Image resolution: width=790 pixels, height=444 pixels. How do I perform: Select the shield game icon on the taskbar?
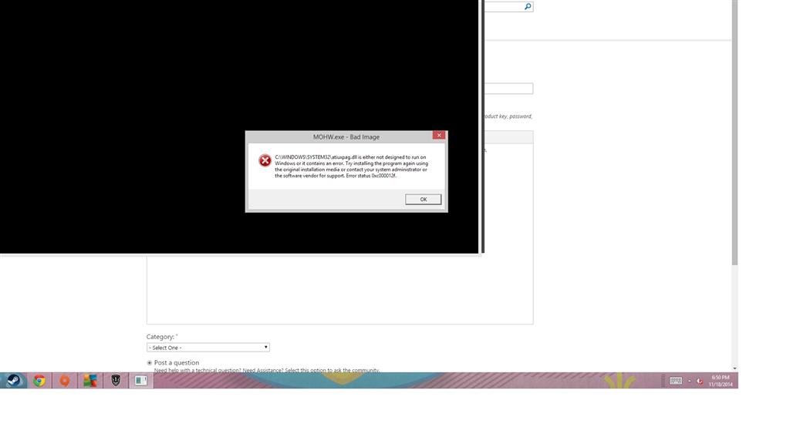[x=115, y=380]
